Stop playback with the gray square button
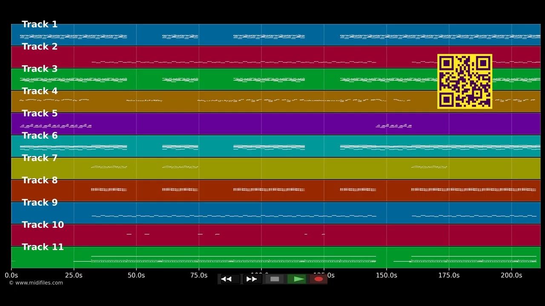 [275, 279]
